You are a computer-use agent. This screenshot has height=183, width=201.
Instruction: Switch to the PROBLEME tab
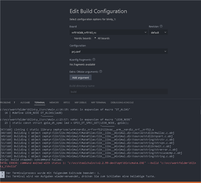click(x=5, y=102)
